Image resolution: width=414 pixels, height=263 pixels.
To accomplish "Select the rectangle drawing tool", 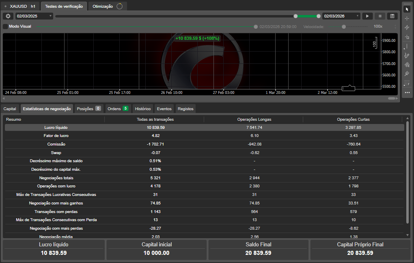I will 407,37.
